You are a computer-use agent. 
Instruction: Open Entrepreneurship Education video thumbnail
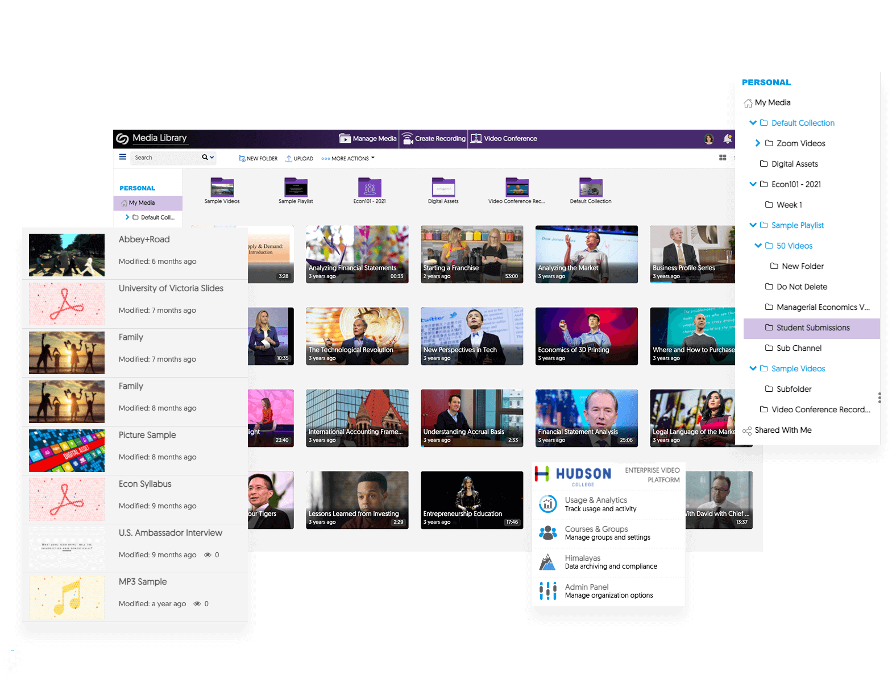[x=472, y=500]
